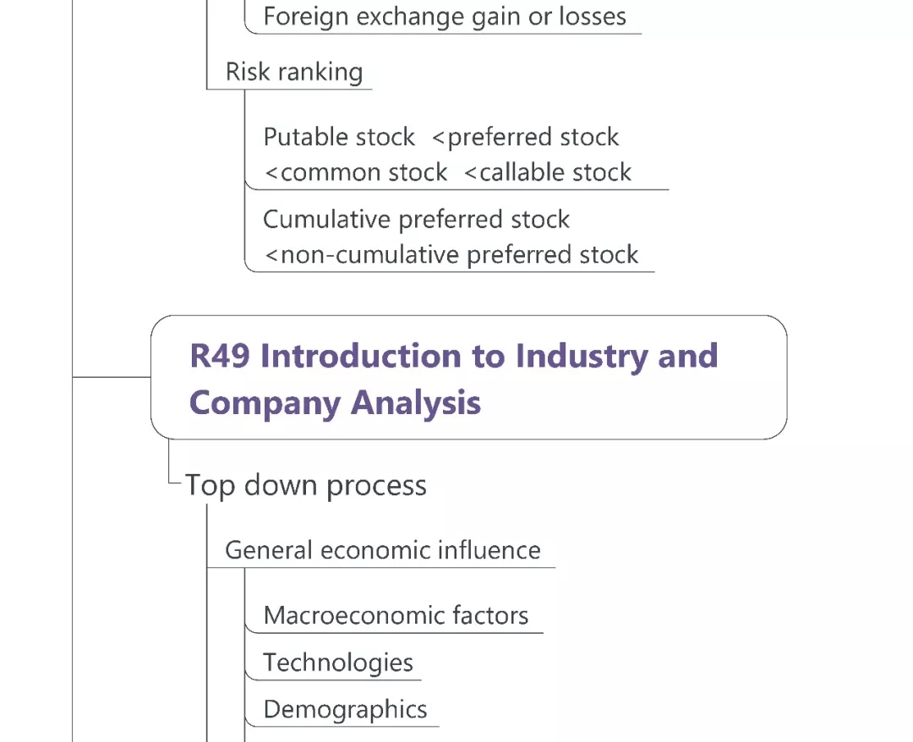Click the word 'R49' in the heading
Screen dimensions: 913x742
coord(220,356)
